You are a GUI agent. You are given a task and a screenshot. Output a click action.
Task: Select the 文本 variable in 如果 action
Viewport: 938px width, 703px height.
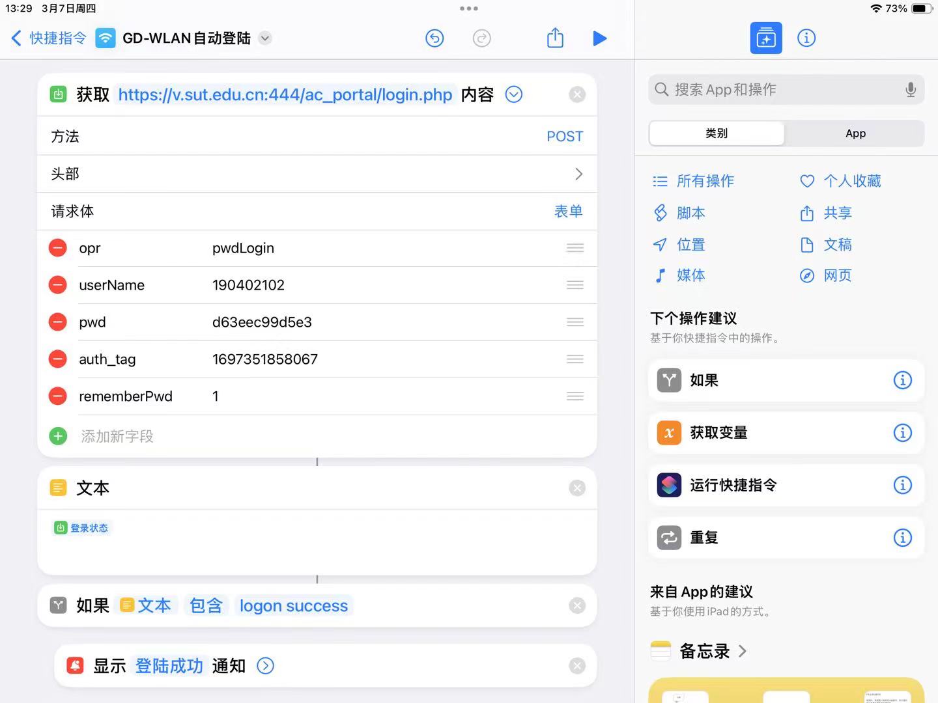point(147,606)
